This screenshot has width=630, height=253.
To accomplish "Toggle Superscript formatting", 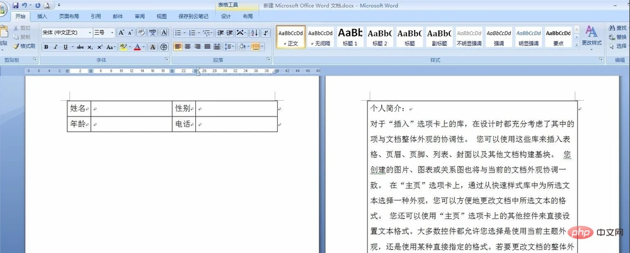I will pos(100,47).
